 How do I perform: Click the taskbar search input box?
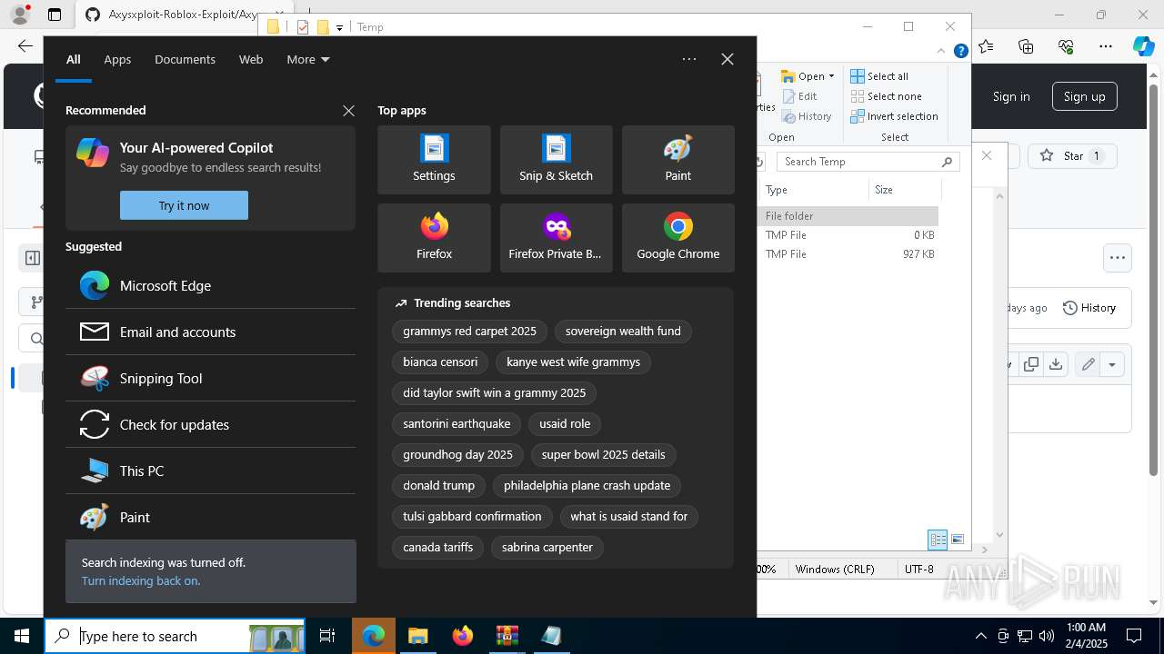click(176, 636)
